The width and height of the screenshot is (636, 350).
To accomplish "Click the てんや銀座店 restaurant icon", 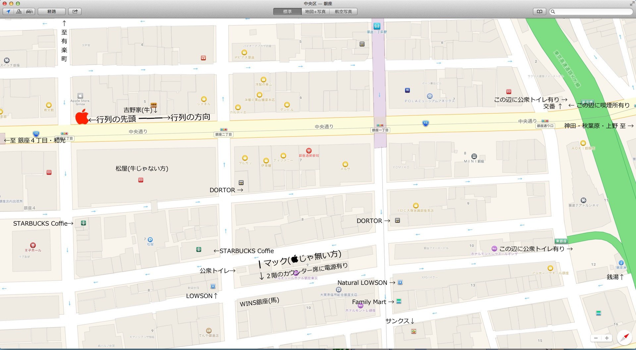I will pos(209,330).
